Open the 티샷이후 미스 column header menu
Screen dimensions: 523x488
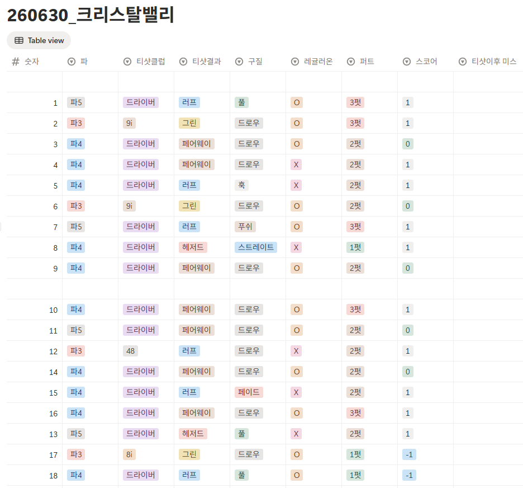pos(488,62)
